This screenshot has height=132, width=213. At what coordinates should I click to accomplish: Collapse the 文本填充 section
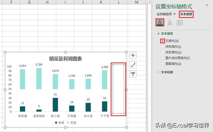(158, 33)
